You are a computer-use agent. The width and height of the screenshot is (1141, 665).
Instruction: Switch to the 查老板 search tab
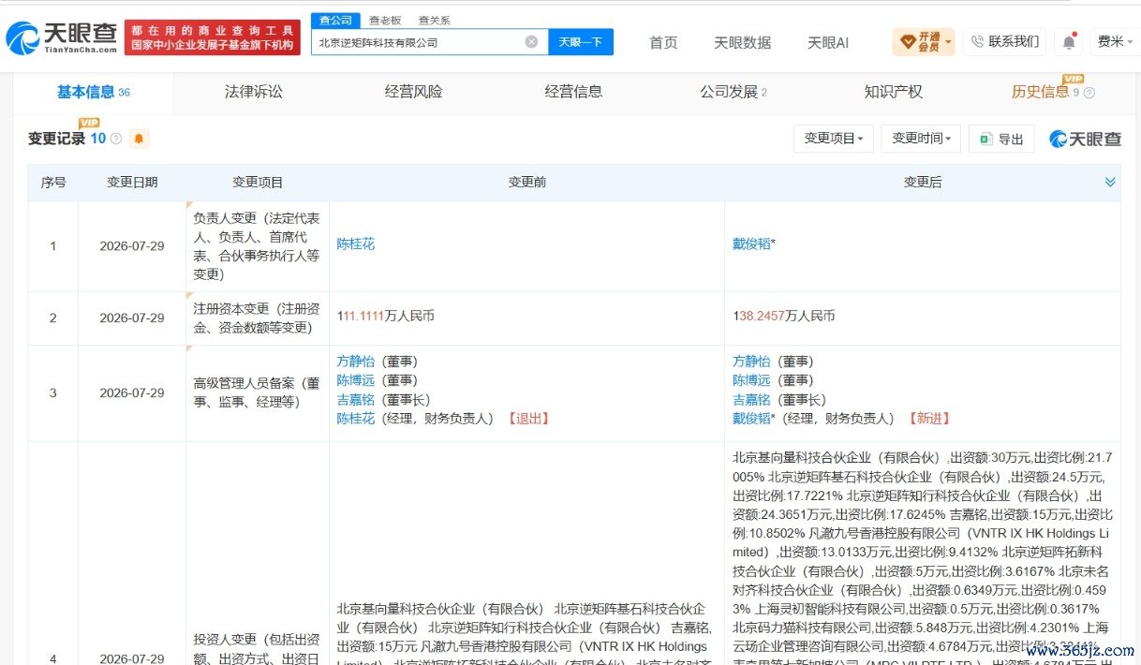tap(384, 20)
